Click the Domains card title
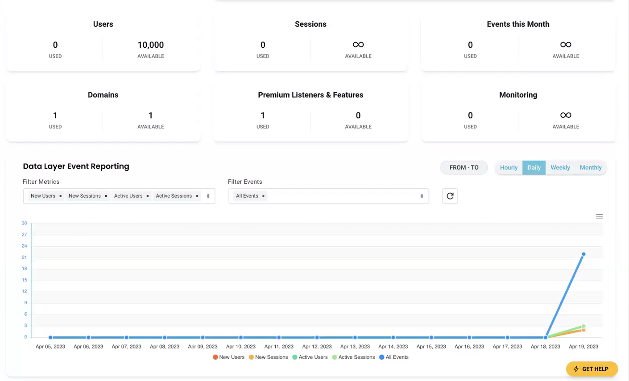The height and width of the screenshot is (381, 629). pos(103,95)
